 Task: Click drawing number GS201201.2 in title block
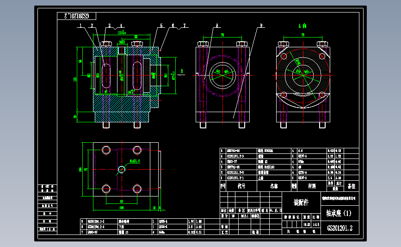pos(339,228)
